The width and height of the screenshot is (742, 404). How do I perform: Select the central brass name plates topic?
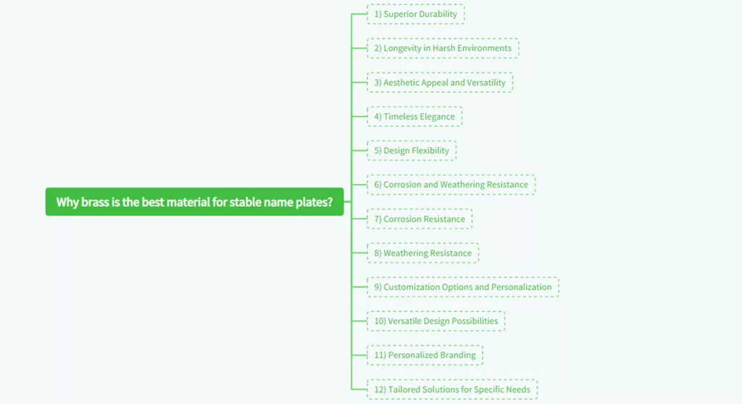coord(194,202)
